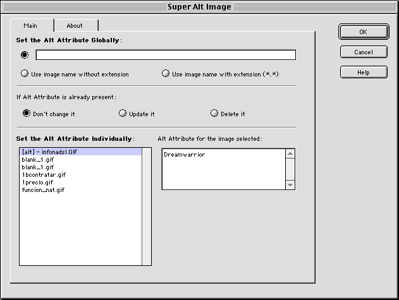
Task: Choose 'Use image name with extension' option
Action: tap(166, 74)
